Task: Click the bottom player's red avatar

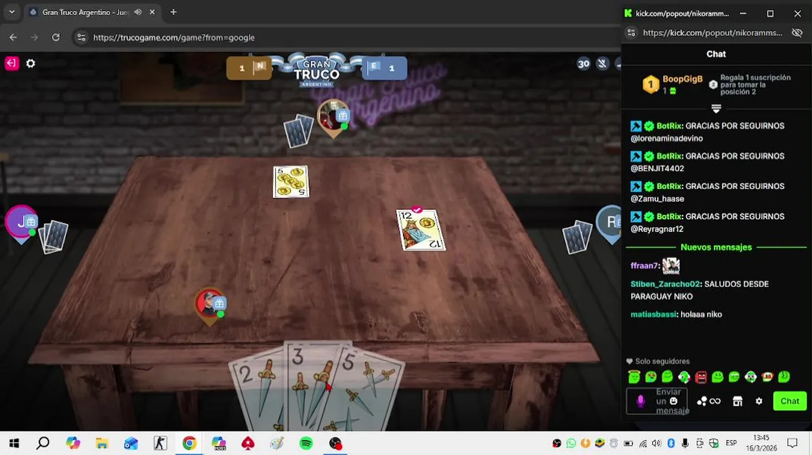Action: coord(208,304)
